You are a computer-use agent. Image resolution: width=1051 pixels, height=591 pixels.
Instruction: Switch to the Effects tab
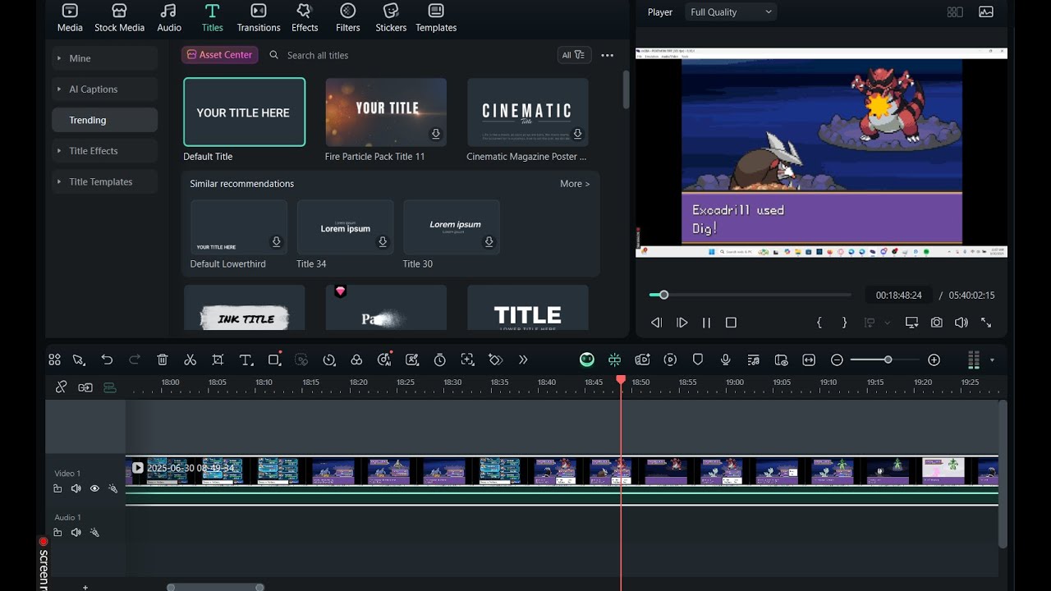pos(305,17)
